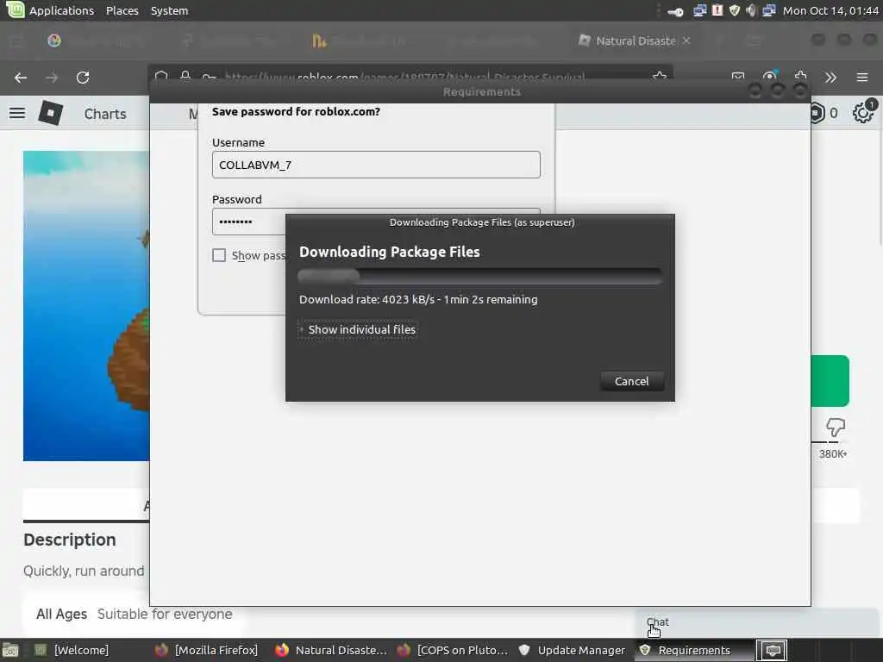Click the orange icon pinned tab

pyautogui.click(x=319, y=41)
